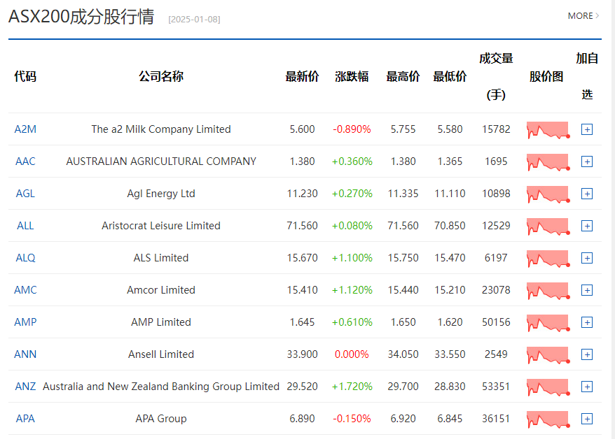Click the 最新价 column header
Screen dimensions: 615x439
click(302, 77)
